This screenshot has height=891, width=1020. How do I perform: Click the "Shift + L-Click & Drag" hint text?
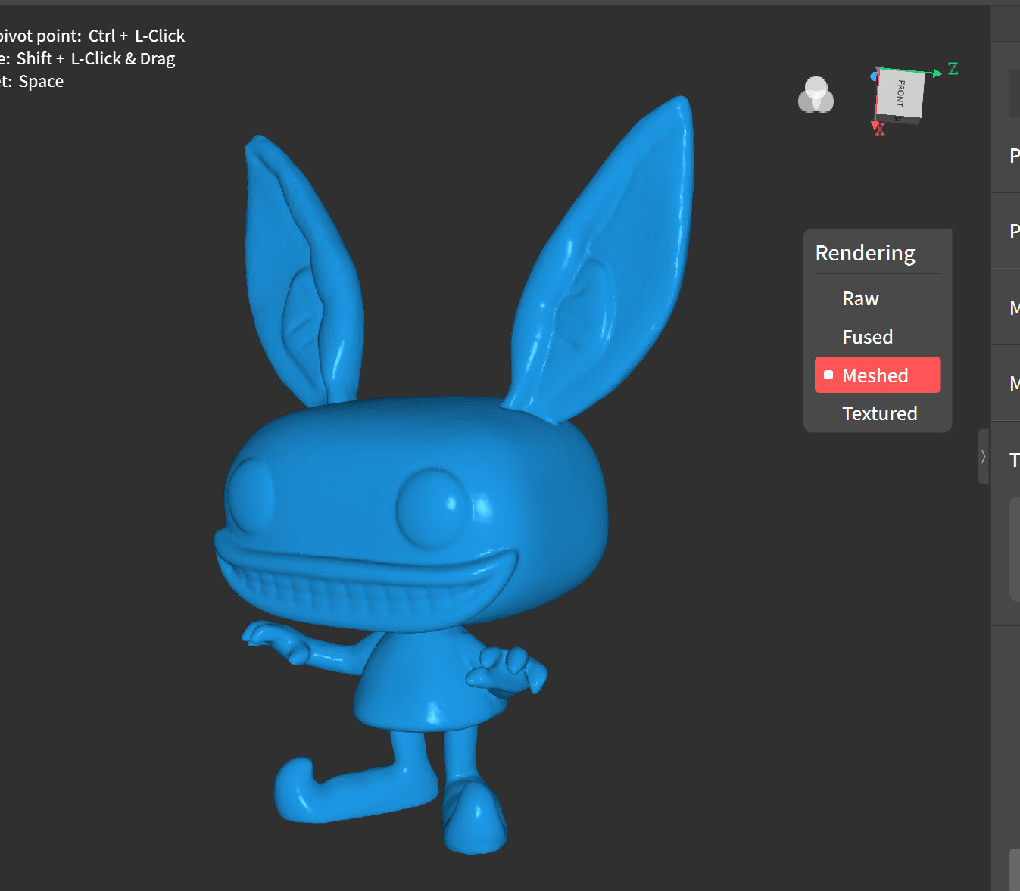(x=95, y=59)
